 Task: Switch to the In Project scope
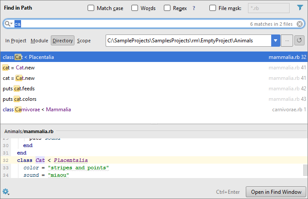[x=16, y=41]
